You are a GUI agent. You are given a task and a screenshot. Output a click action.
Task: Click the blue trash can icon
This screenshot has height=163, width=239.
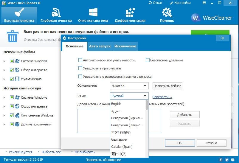pos(13,36)
